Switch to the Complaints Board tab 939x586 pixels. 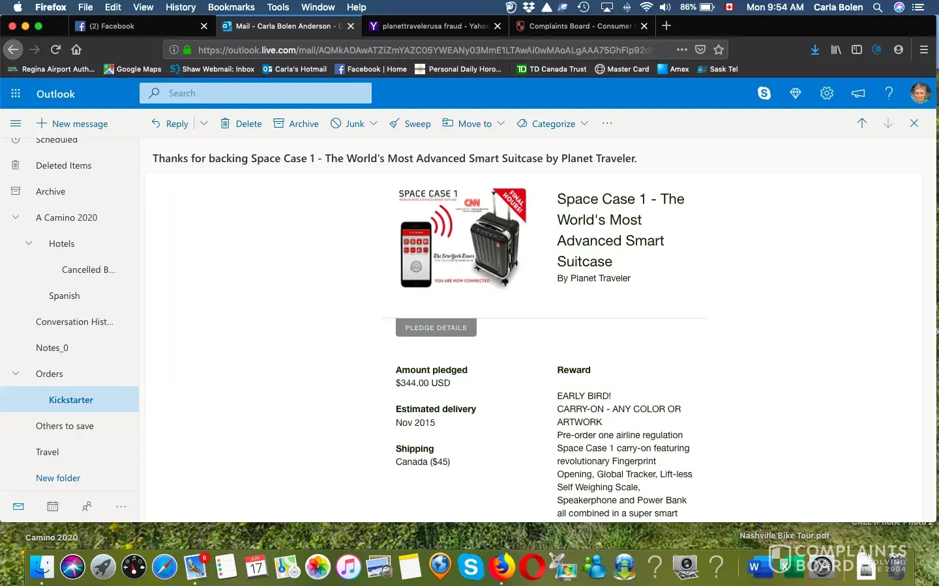[579, 26]
